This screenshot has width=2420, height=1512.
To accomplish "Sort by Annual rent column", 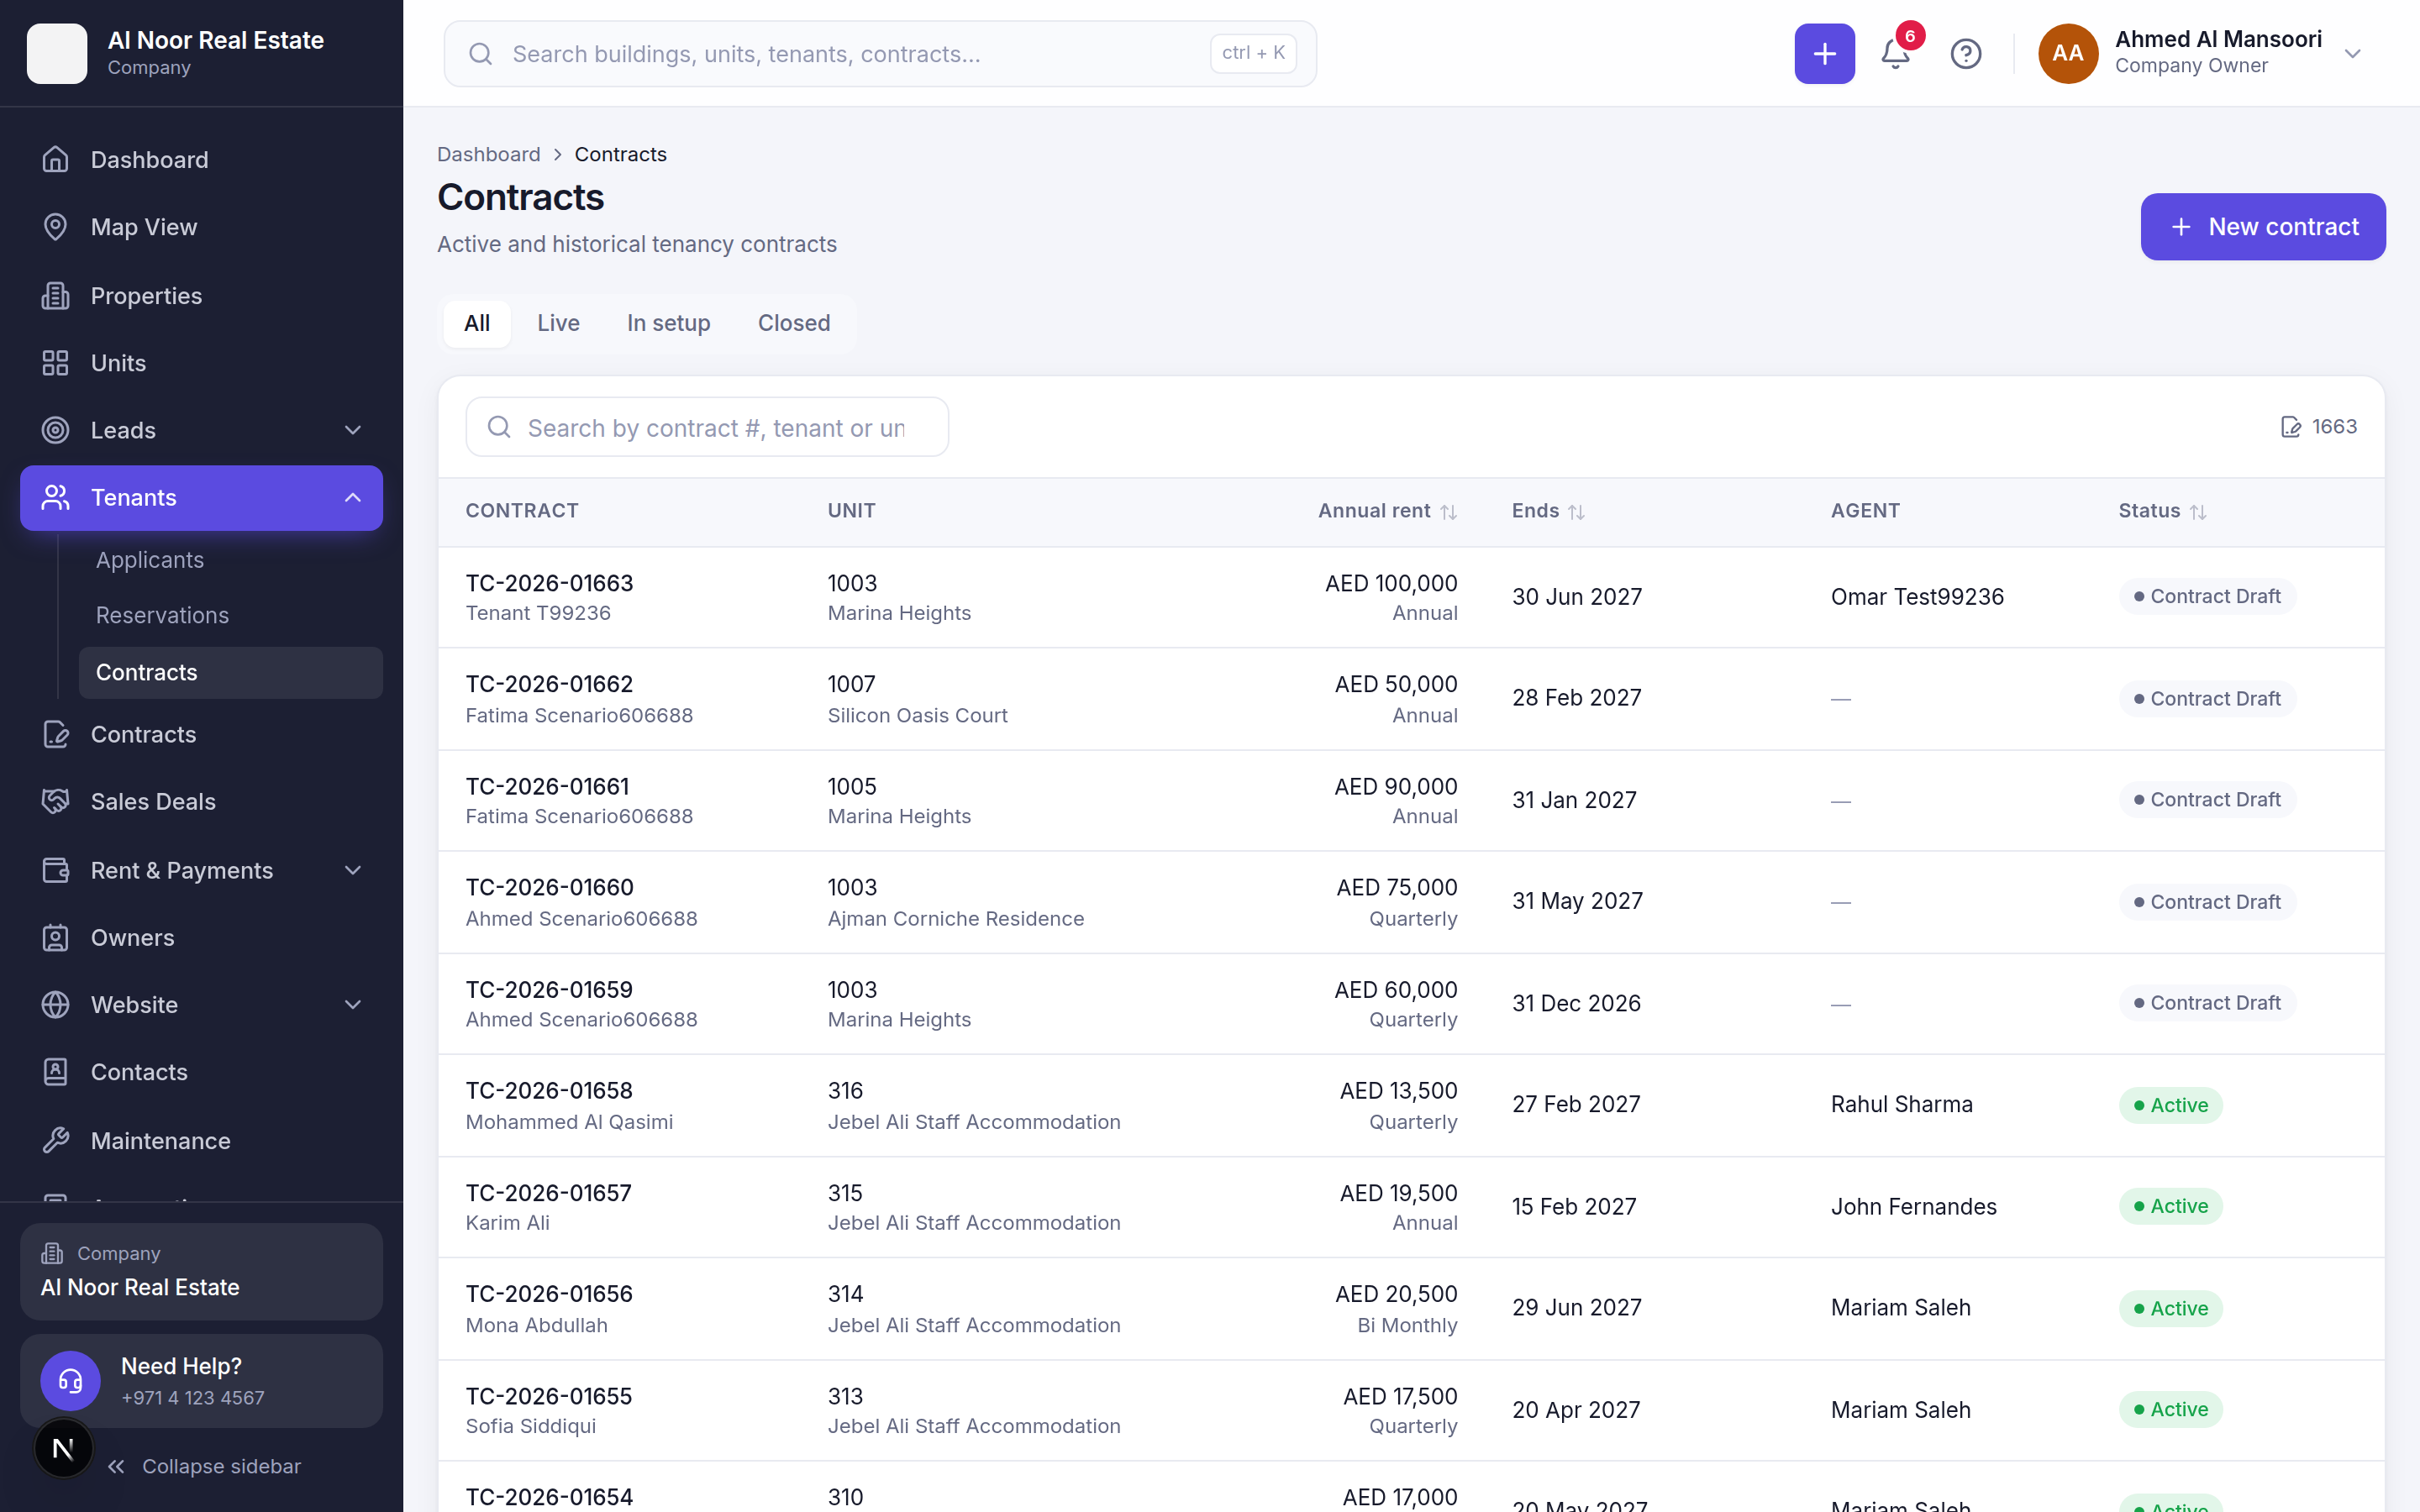I will 1387,511.
